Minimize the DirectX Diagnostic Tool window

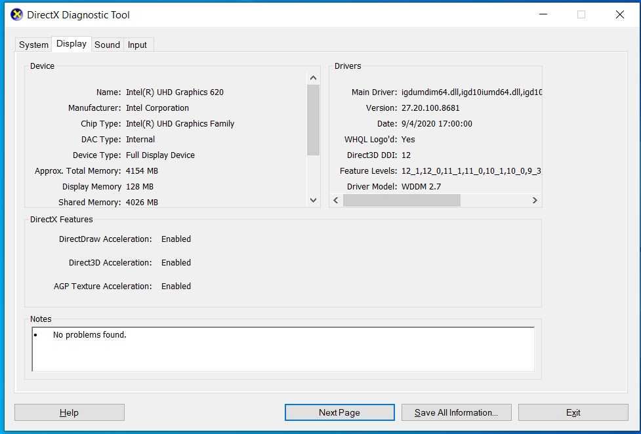[543, 14]
